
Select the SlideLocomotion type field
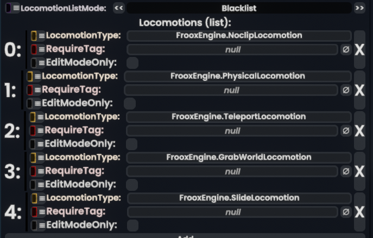click(239, 198)
